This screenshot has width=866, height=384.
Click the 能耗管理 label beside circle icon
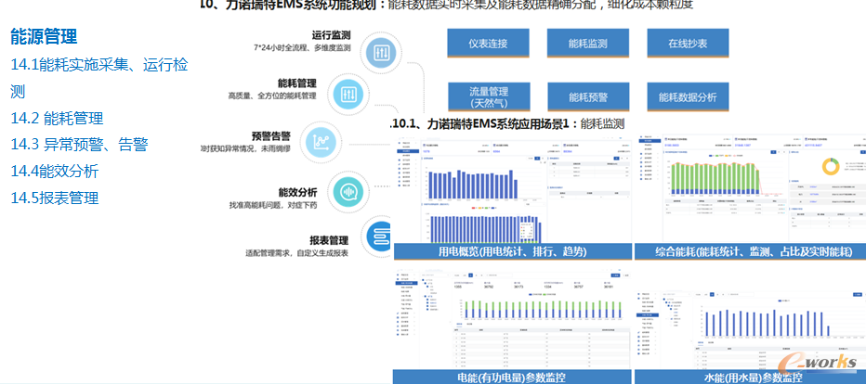(x=297, y=83)
